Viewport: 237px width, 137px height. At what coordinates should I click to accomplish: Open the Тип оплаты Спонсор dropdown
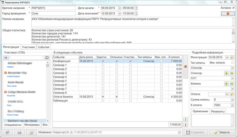(233, 68)
